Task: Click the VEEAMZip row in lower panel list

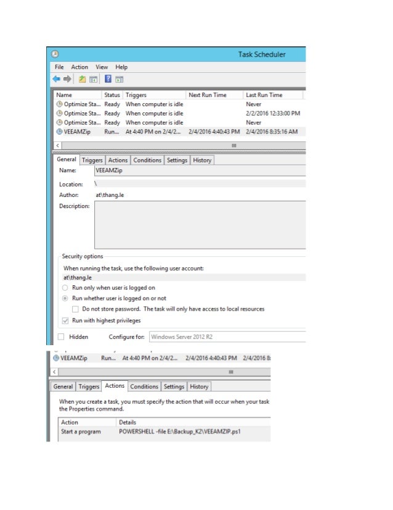Action: pyautogui.click(x=161, y=358)
